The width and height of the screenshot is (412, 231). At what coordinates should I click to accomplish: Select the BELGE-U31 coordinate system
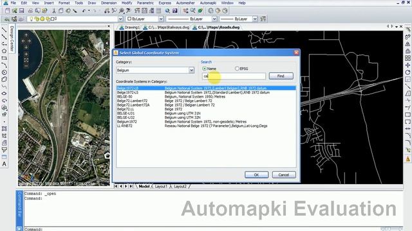(x=206, y=114)
